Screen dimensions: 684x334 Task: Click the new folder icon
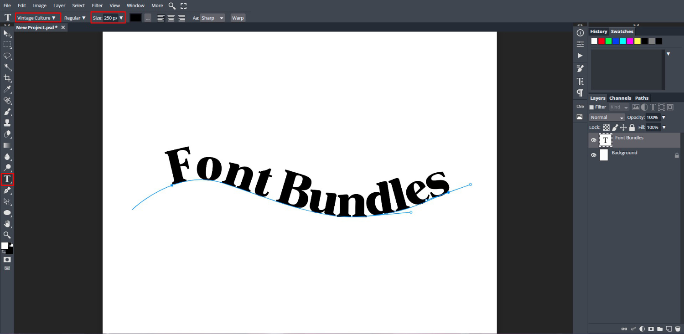click(x=659, y=329)
